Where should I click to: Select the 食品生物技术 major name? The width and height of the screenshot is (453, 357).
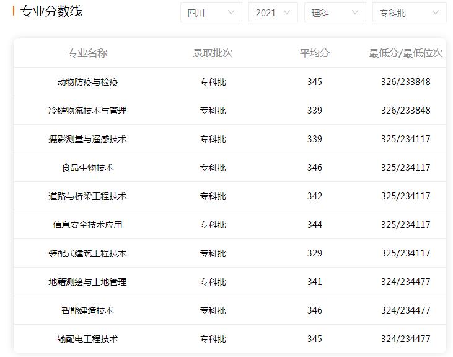tap(87, 168)
